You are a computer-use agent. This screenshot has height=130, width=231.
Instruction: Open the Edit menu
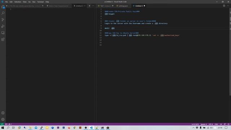point(11,2)
